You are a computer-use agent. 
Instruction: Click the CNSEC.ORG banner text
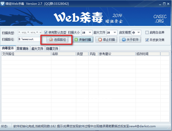160,19
